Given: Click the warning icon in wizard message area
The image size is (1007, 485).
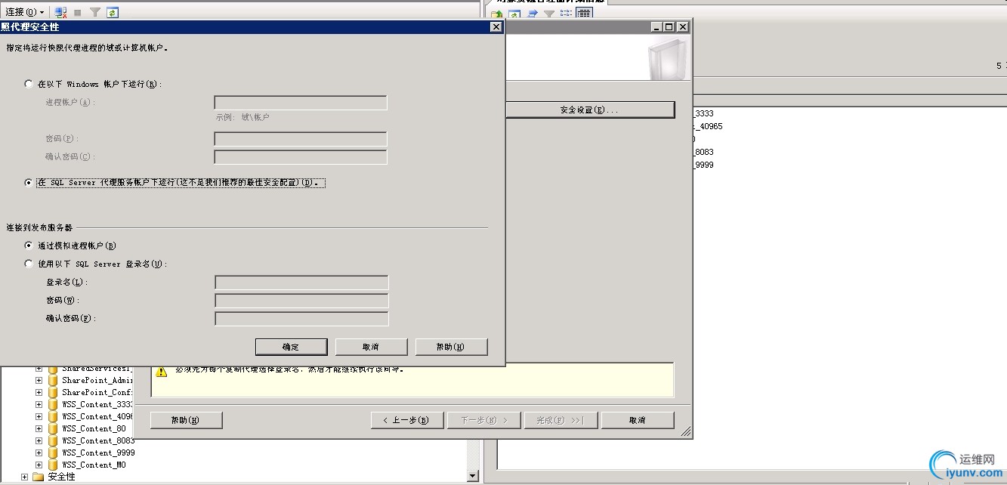Looking at the screenshot, I should tap(161, 371).
